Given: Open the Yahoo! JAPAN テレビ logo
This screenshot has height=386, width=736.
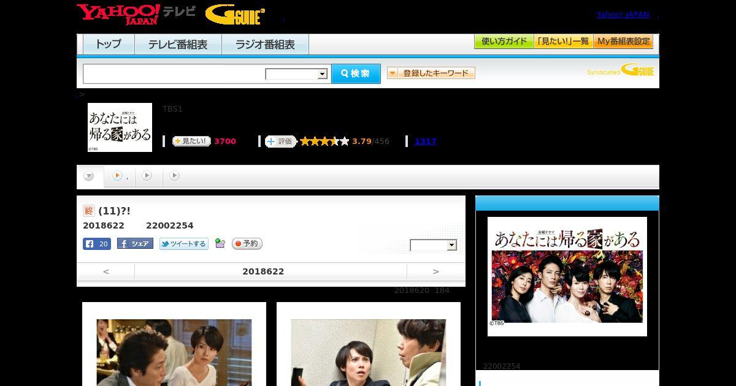Looking at the screenshot, I should (136, 14).
